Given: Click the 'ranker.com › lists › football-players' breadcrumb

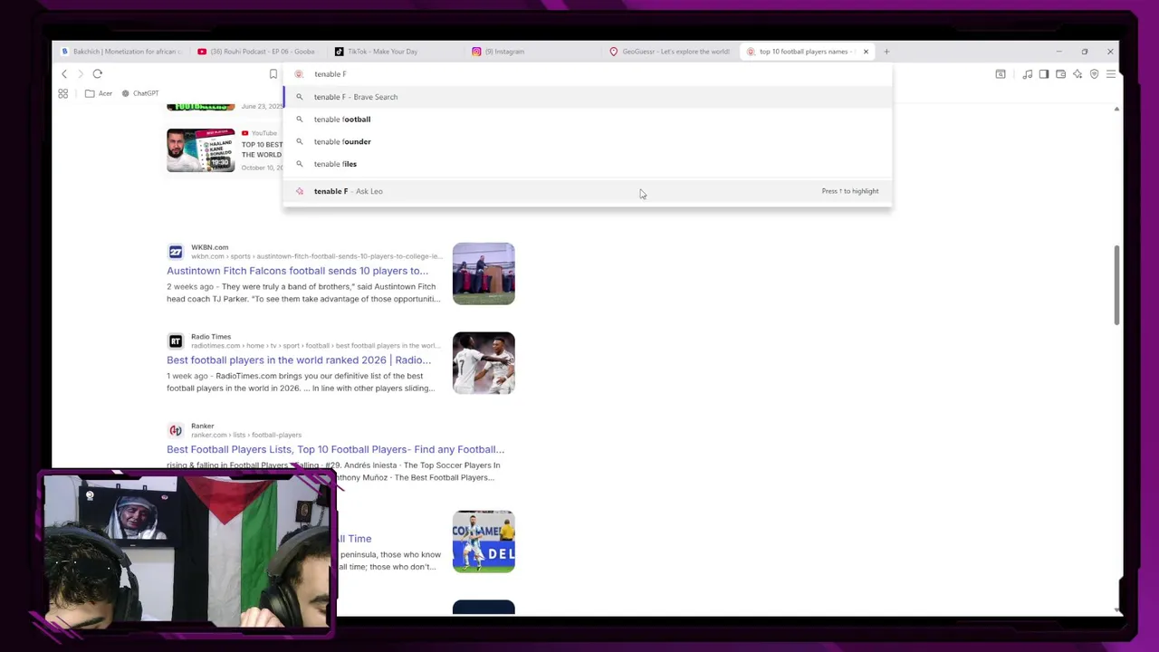Looking at the screenshot, I should (x=246, y=435).
